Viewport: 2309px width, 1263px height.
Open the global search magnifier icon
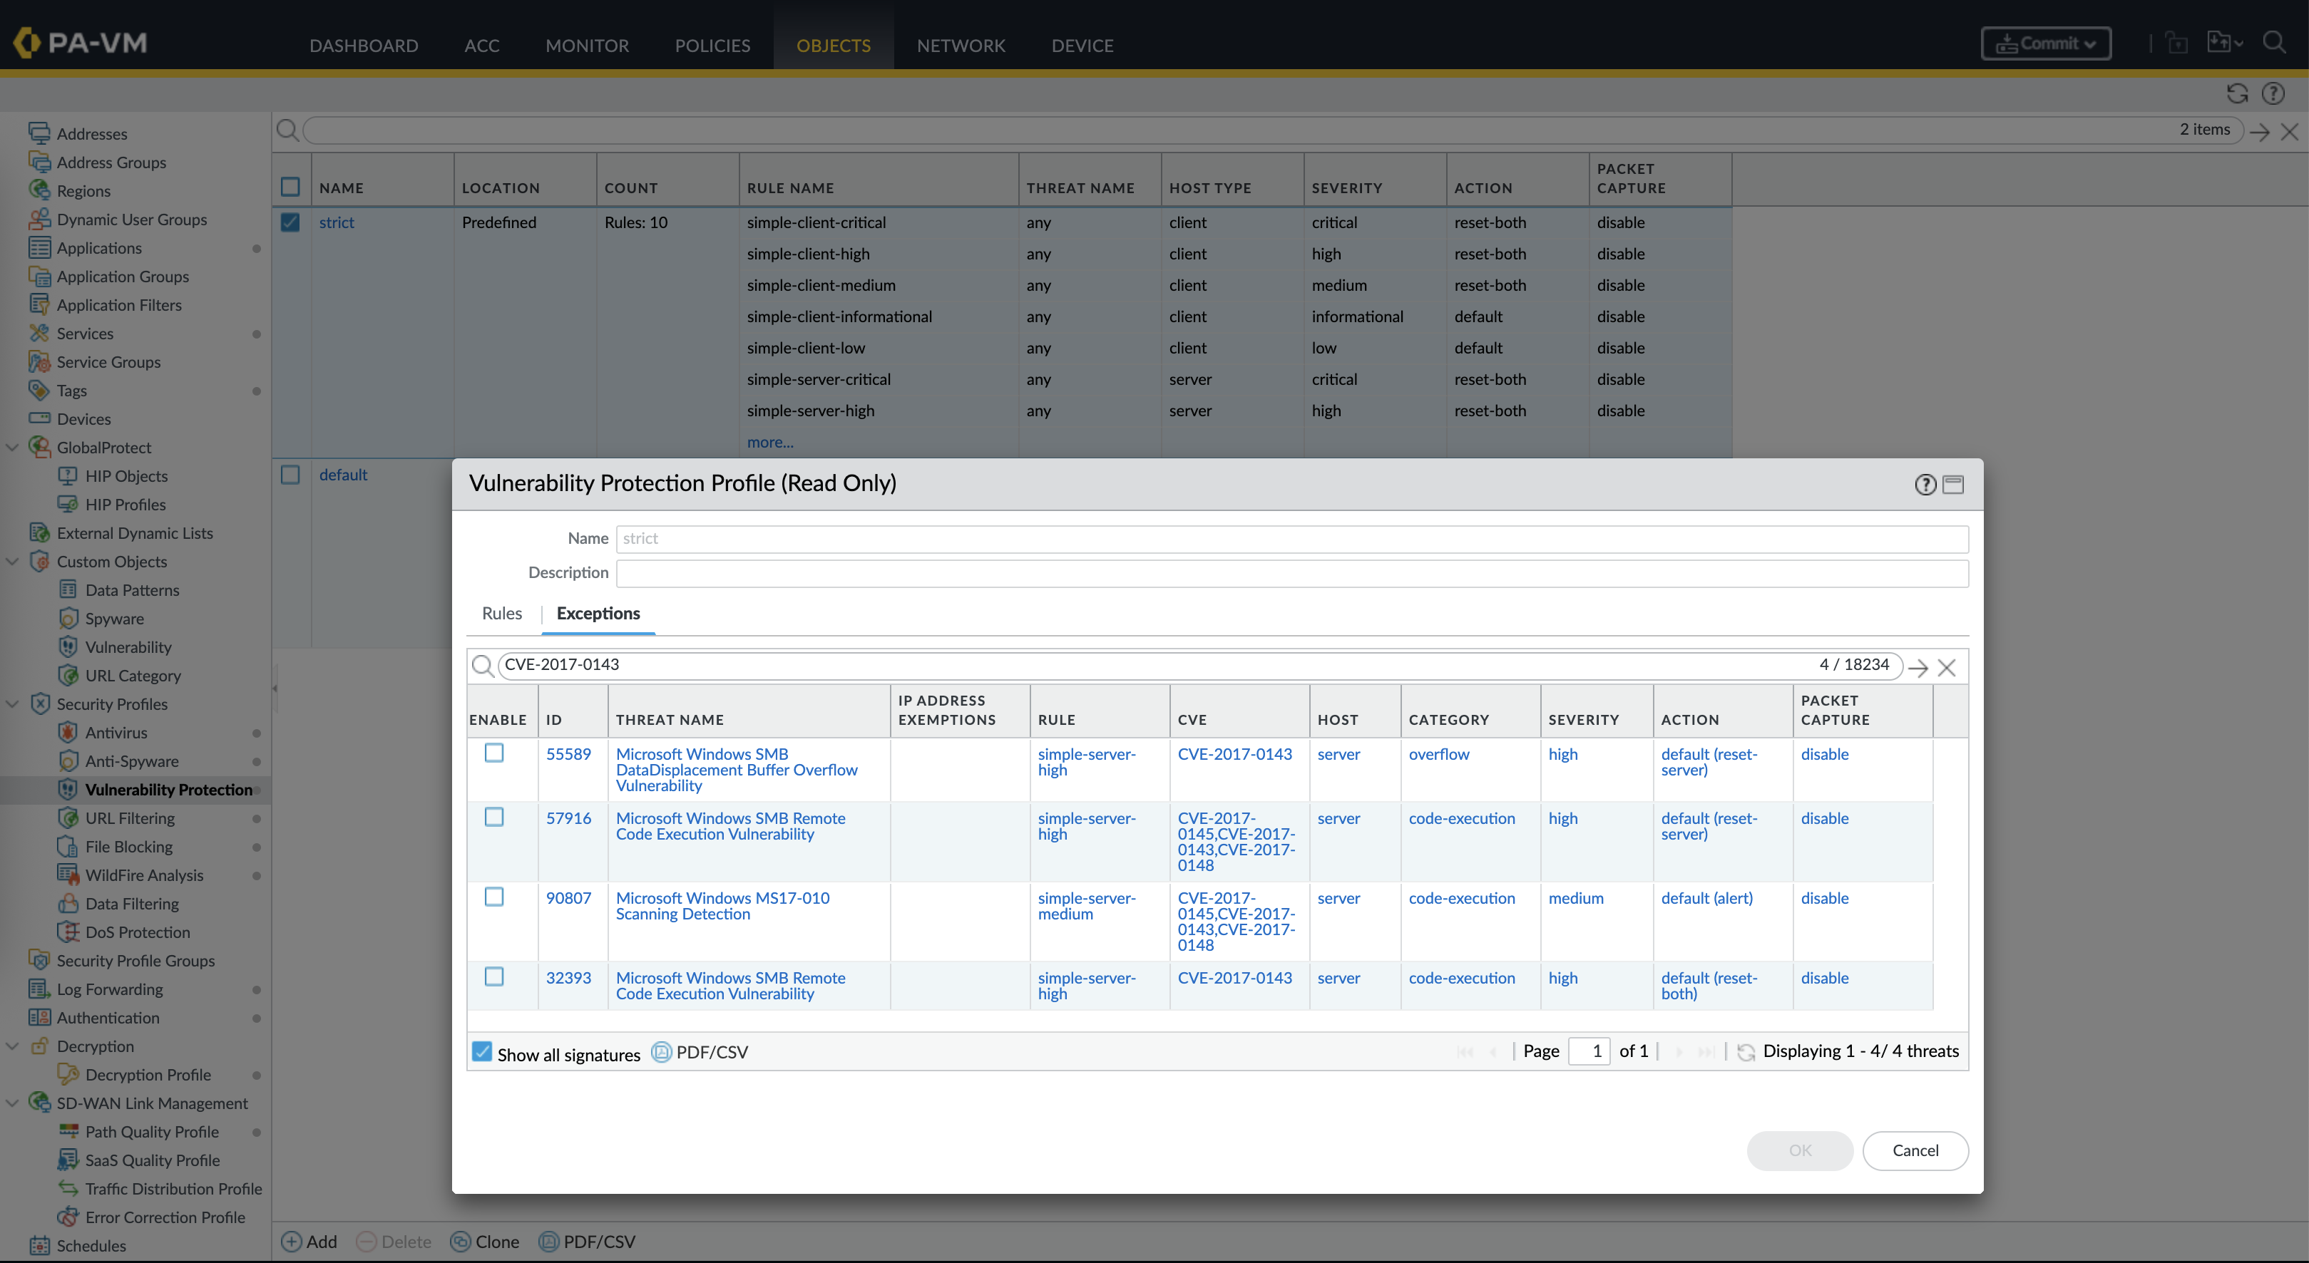pos(2274,43)
